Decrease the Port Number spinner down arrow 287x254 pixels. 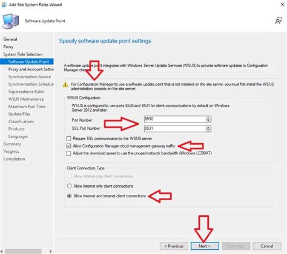pyautogui.click(x=208, y=120)
